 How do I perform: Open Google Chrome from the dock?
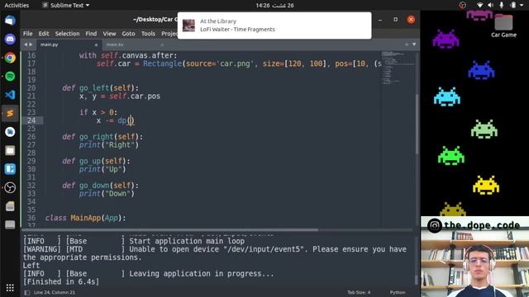point(10,58)
